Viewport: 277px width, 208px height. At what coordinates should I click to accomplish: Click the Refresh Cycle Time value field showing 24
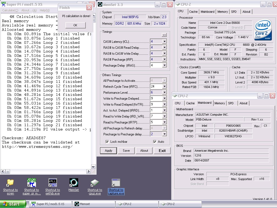(x=156, y=86)
